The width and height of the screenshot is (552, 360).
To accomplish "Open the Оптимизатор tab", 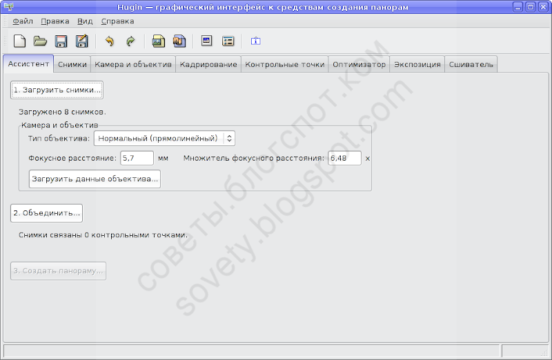I will [x=359, y=64].
